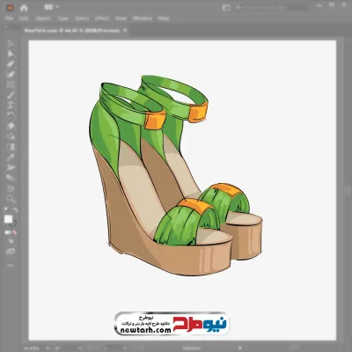Swap fill and stroke colors
This screenshot has width=352, height=352.
[16, 210]
